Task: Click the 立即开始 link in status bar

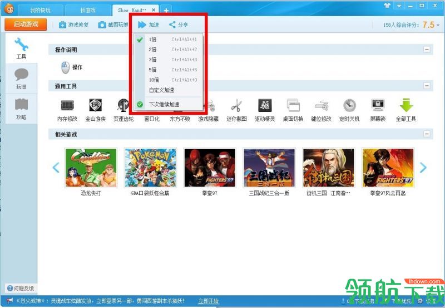Action: [x=208, y=301]
